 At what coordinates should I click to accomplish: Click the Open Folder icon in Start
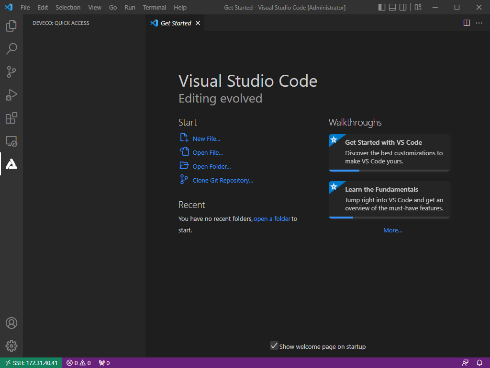click(x=184, y=165)
